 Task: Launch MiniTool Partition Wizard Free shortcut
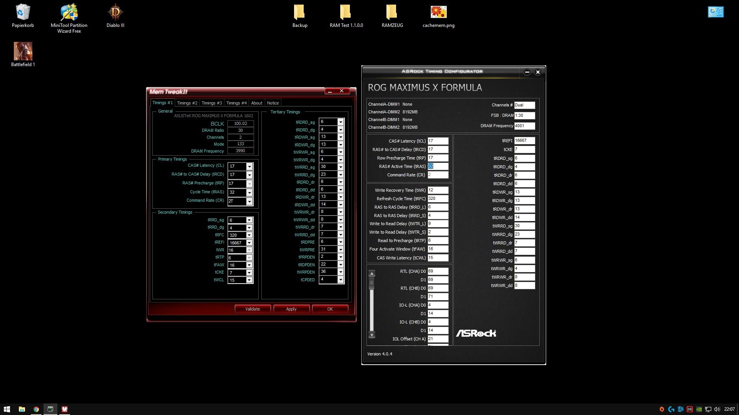pos(69,18)
